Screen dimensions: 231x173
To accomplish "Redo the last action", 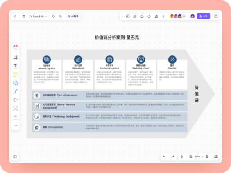I will 173,157.
